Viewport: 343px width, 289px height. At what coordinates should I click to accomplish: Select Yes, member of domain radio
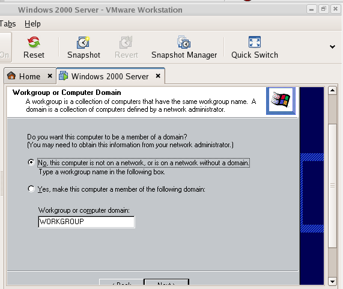click(31, 189)
